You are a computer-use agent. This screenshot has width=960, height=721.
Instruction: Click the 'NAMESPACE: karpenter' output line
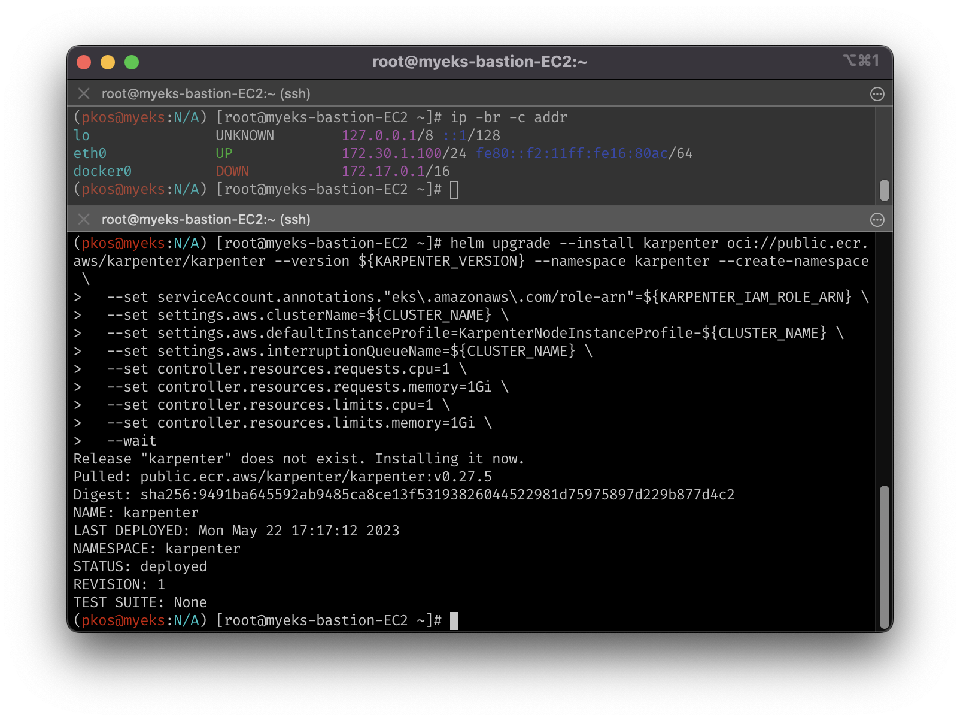click(157, 549)
